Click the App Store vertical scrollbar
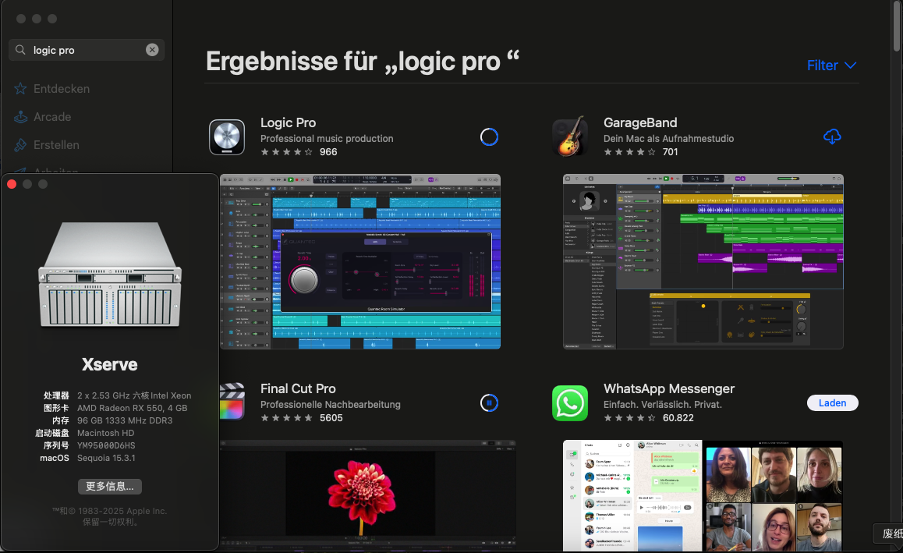The image size is (903, 553). (897, 26)
